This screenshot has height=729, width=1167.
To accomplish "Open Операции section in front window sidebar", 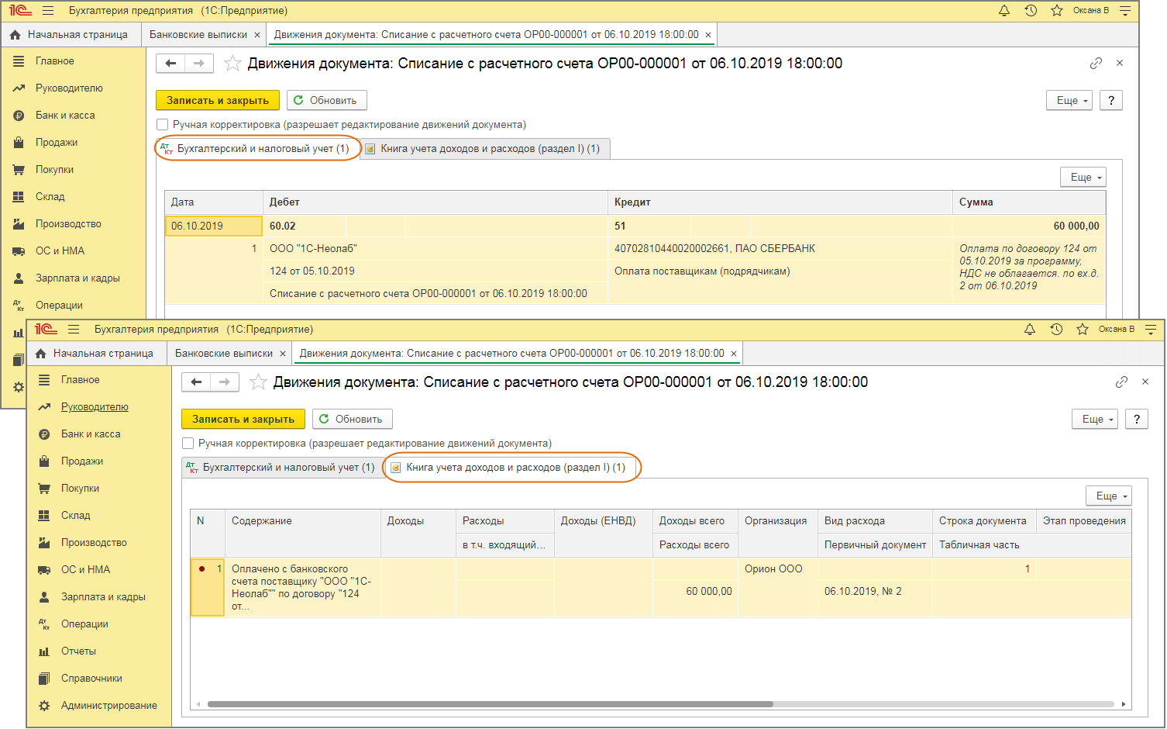I will [x=84, y=624].
